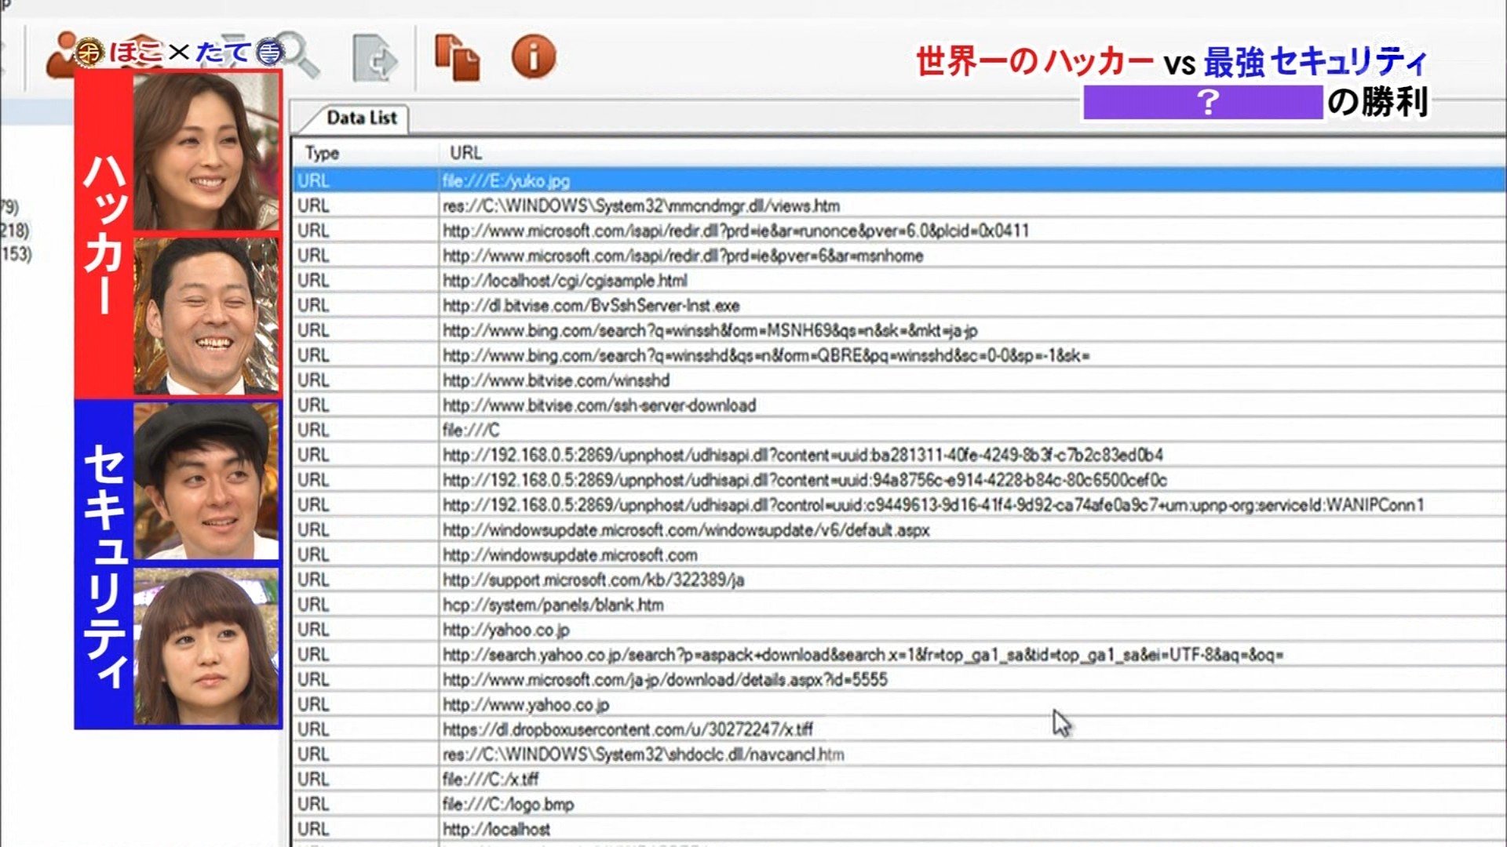Switch to the Data List tab
The height and width of the screenshot is (847, 1507).
tap(360, 118)
